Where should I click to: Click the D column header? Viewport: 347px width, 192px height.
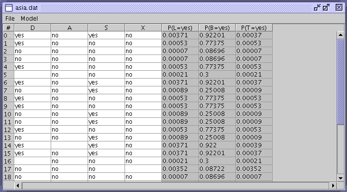pos(32,28)
